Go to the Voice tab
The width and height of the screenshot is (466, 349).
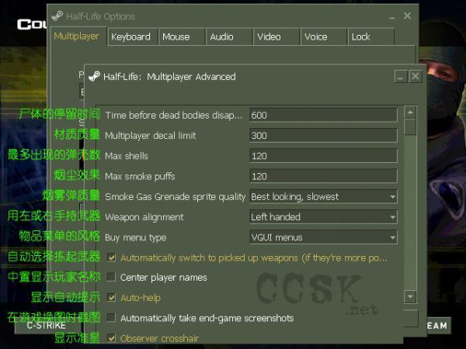pos(316,36)
